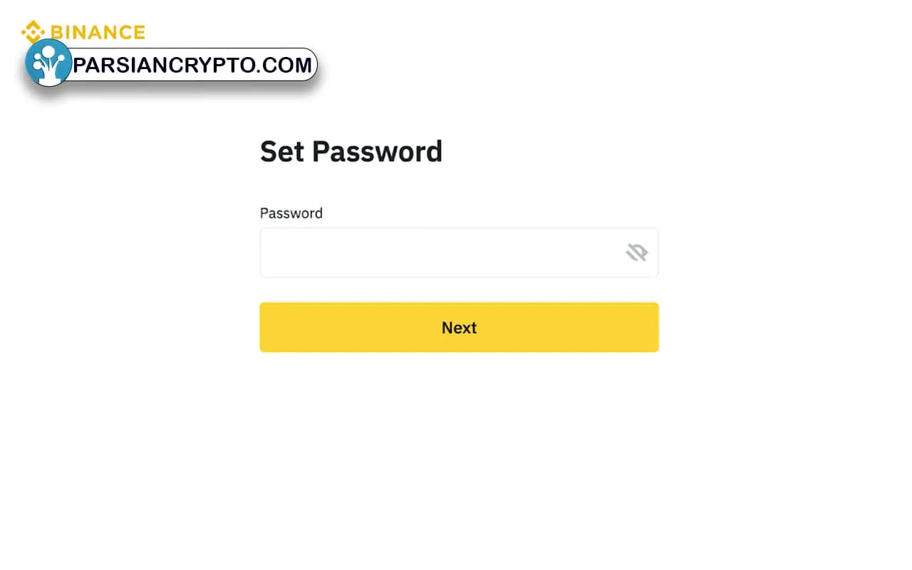
Task: Click the blue tree watermark icon
Action: point(48,63)
